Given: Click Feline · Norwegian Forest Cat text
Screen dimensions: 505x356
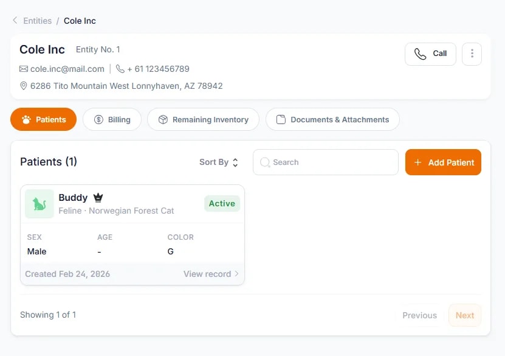Looking at the screenshot, I should [x=116, y=211].
